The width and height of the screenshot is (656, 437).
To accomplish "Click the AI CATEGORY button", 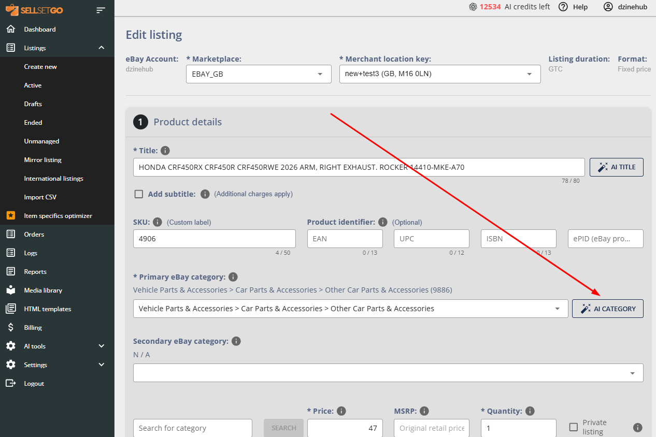I will 607,309.
